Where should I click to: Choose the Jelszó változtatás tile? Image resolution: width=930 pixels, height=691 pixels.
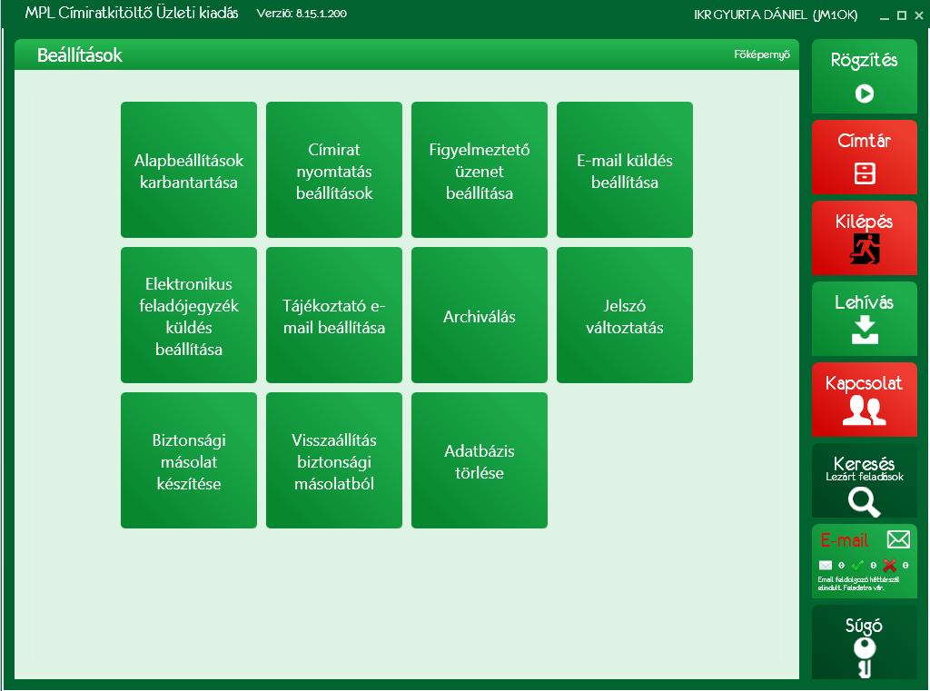pyautogui.click(x=625, y=315)
